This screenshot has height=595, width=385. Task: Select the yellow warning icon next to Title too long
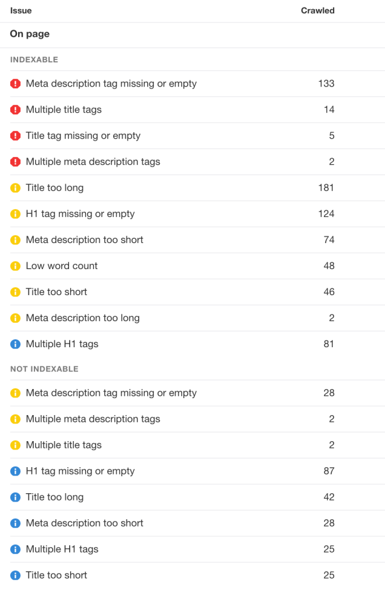coord(15,188)
